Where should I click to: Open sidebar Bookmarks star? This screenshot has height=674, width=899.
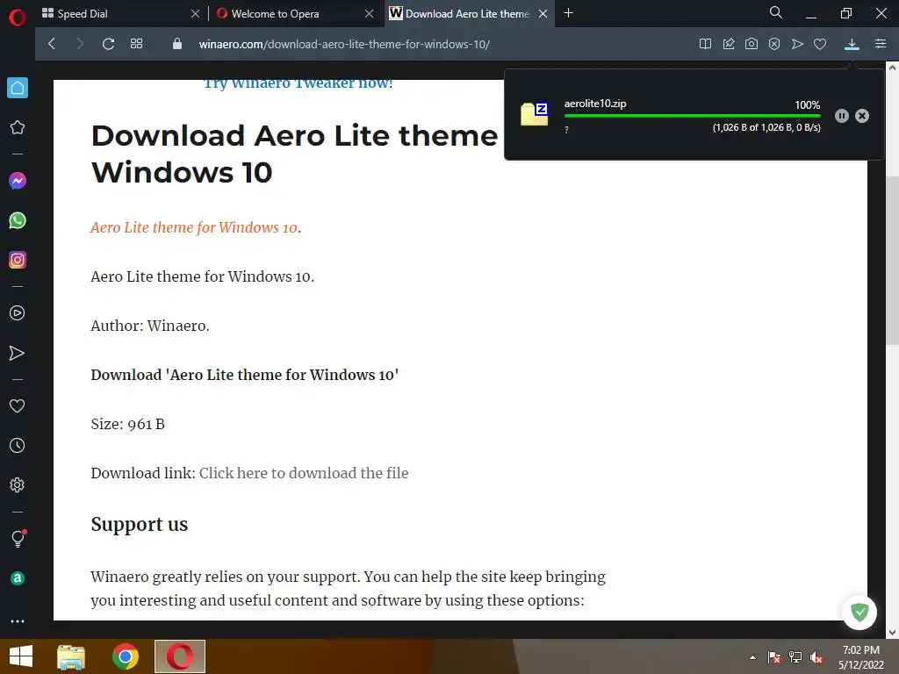tap(18, 127)
